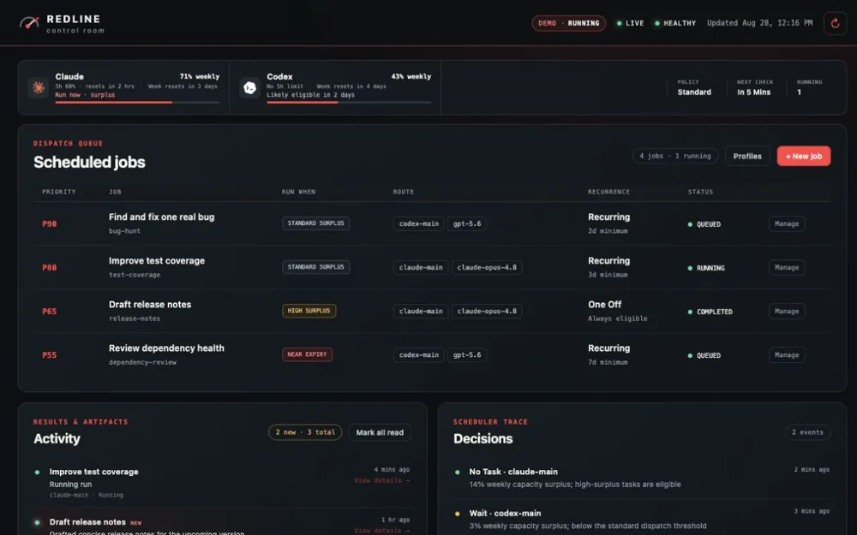Click gpt-5.6 chip in bug-hunt row
This screenshot has width=857, height=535.
click(467, 223)
